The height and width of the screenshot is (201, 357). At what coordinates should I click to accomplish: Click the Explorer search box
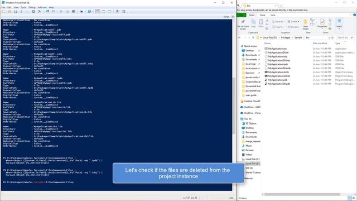coord(345,37)
